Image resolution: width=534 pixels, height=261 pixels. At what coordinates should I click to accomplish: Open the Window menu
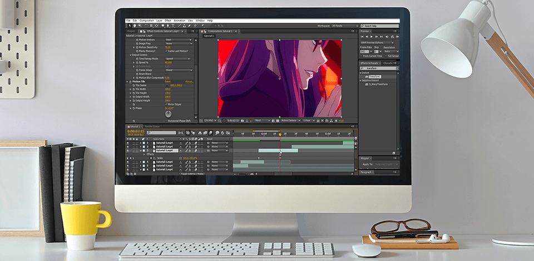pyautogui.click(x=200, y=21)
